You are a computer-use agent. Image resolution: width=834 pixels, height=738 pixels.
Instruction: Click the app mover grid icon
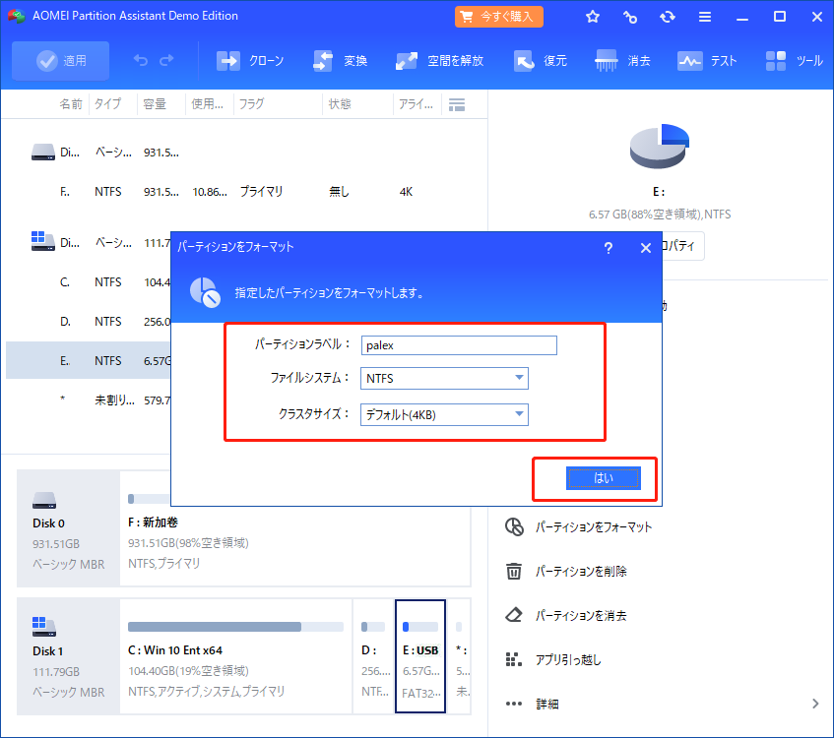click(x=514, y=659)
